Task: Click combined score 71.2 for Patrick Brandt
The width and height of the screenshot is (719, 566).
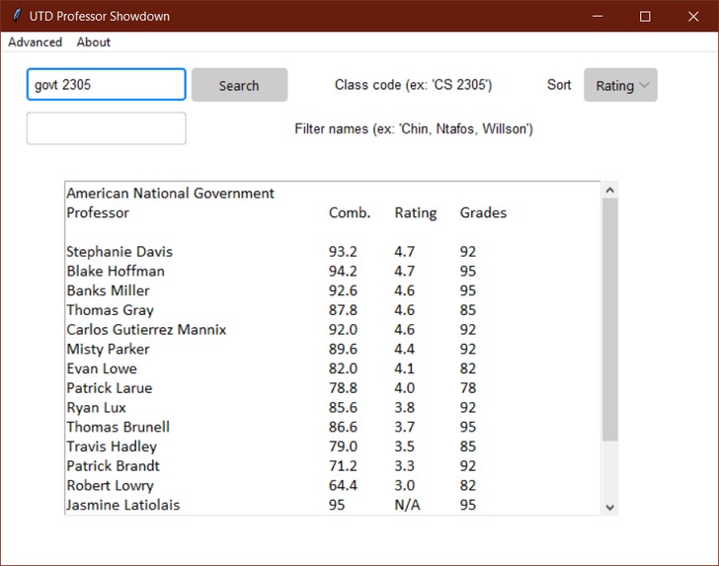Action: tap(343, 466)
